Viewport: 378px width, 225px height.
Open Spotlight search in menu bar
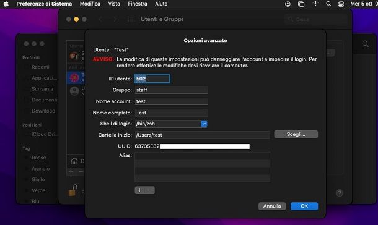(x=328, y=4)
